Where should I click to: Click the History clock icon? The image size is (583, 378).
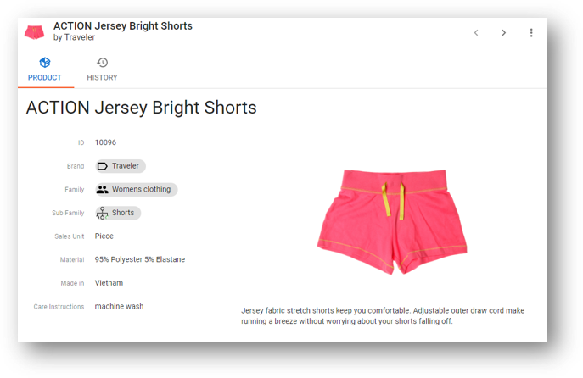102,63
